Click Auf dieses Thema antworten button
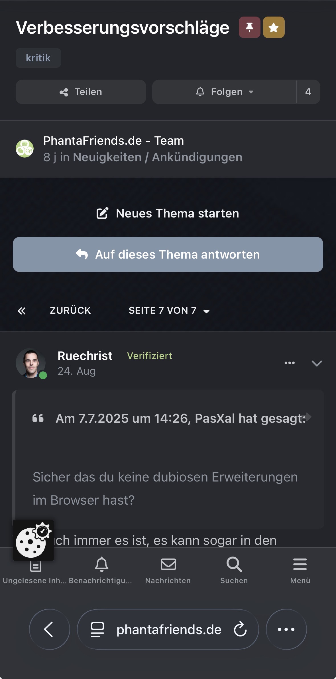Screen dimensions: 336x679 [168, 254]
